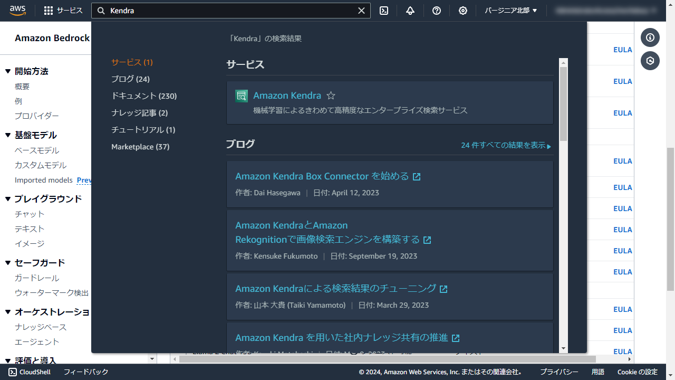Click the external link icon beside 共有の推進
The image size is (675, 380).
[x=456, y=338]
